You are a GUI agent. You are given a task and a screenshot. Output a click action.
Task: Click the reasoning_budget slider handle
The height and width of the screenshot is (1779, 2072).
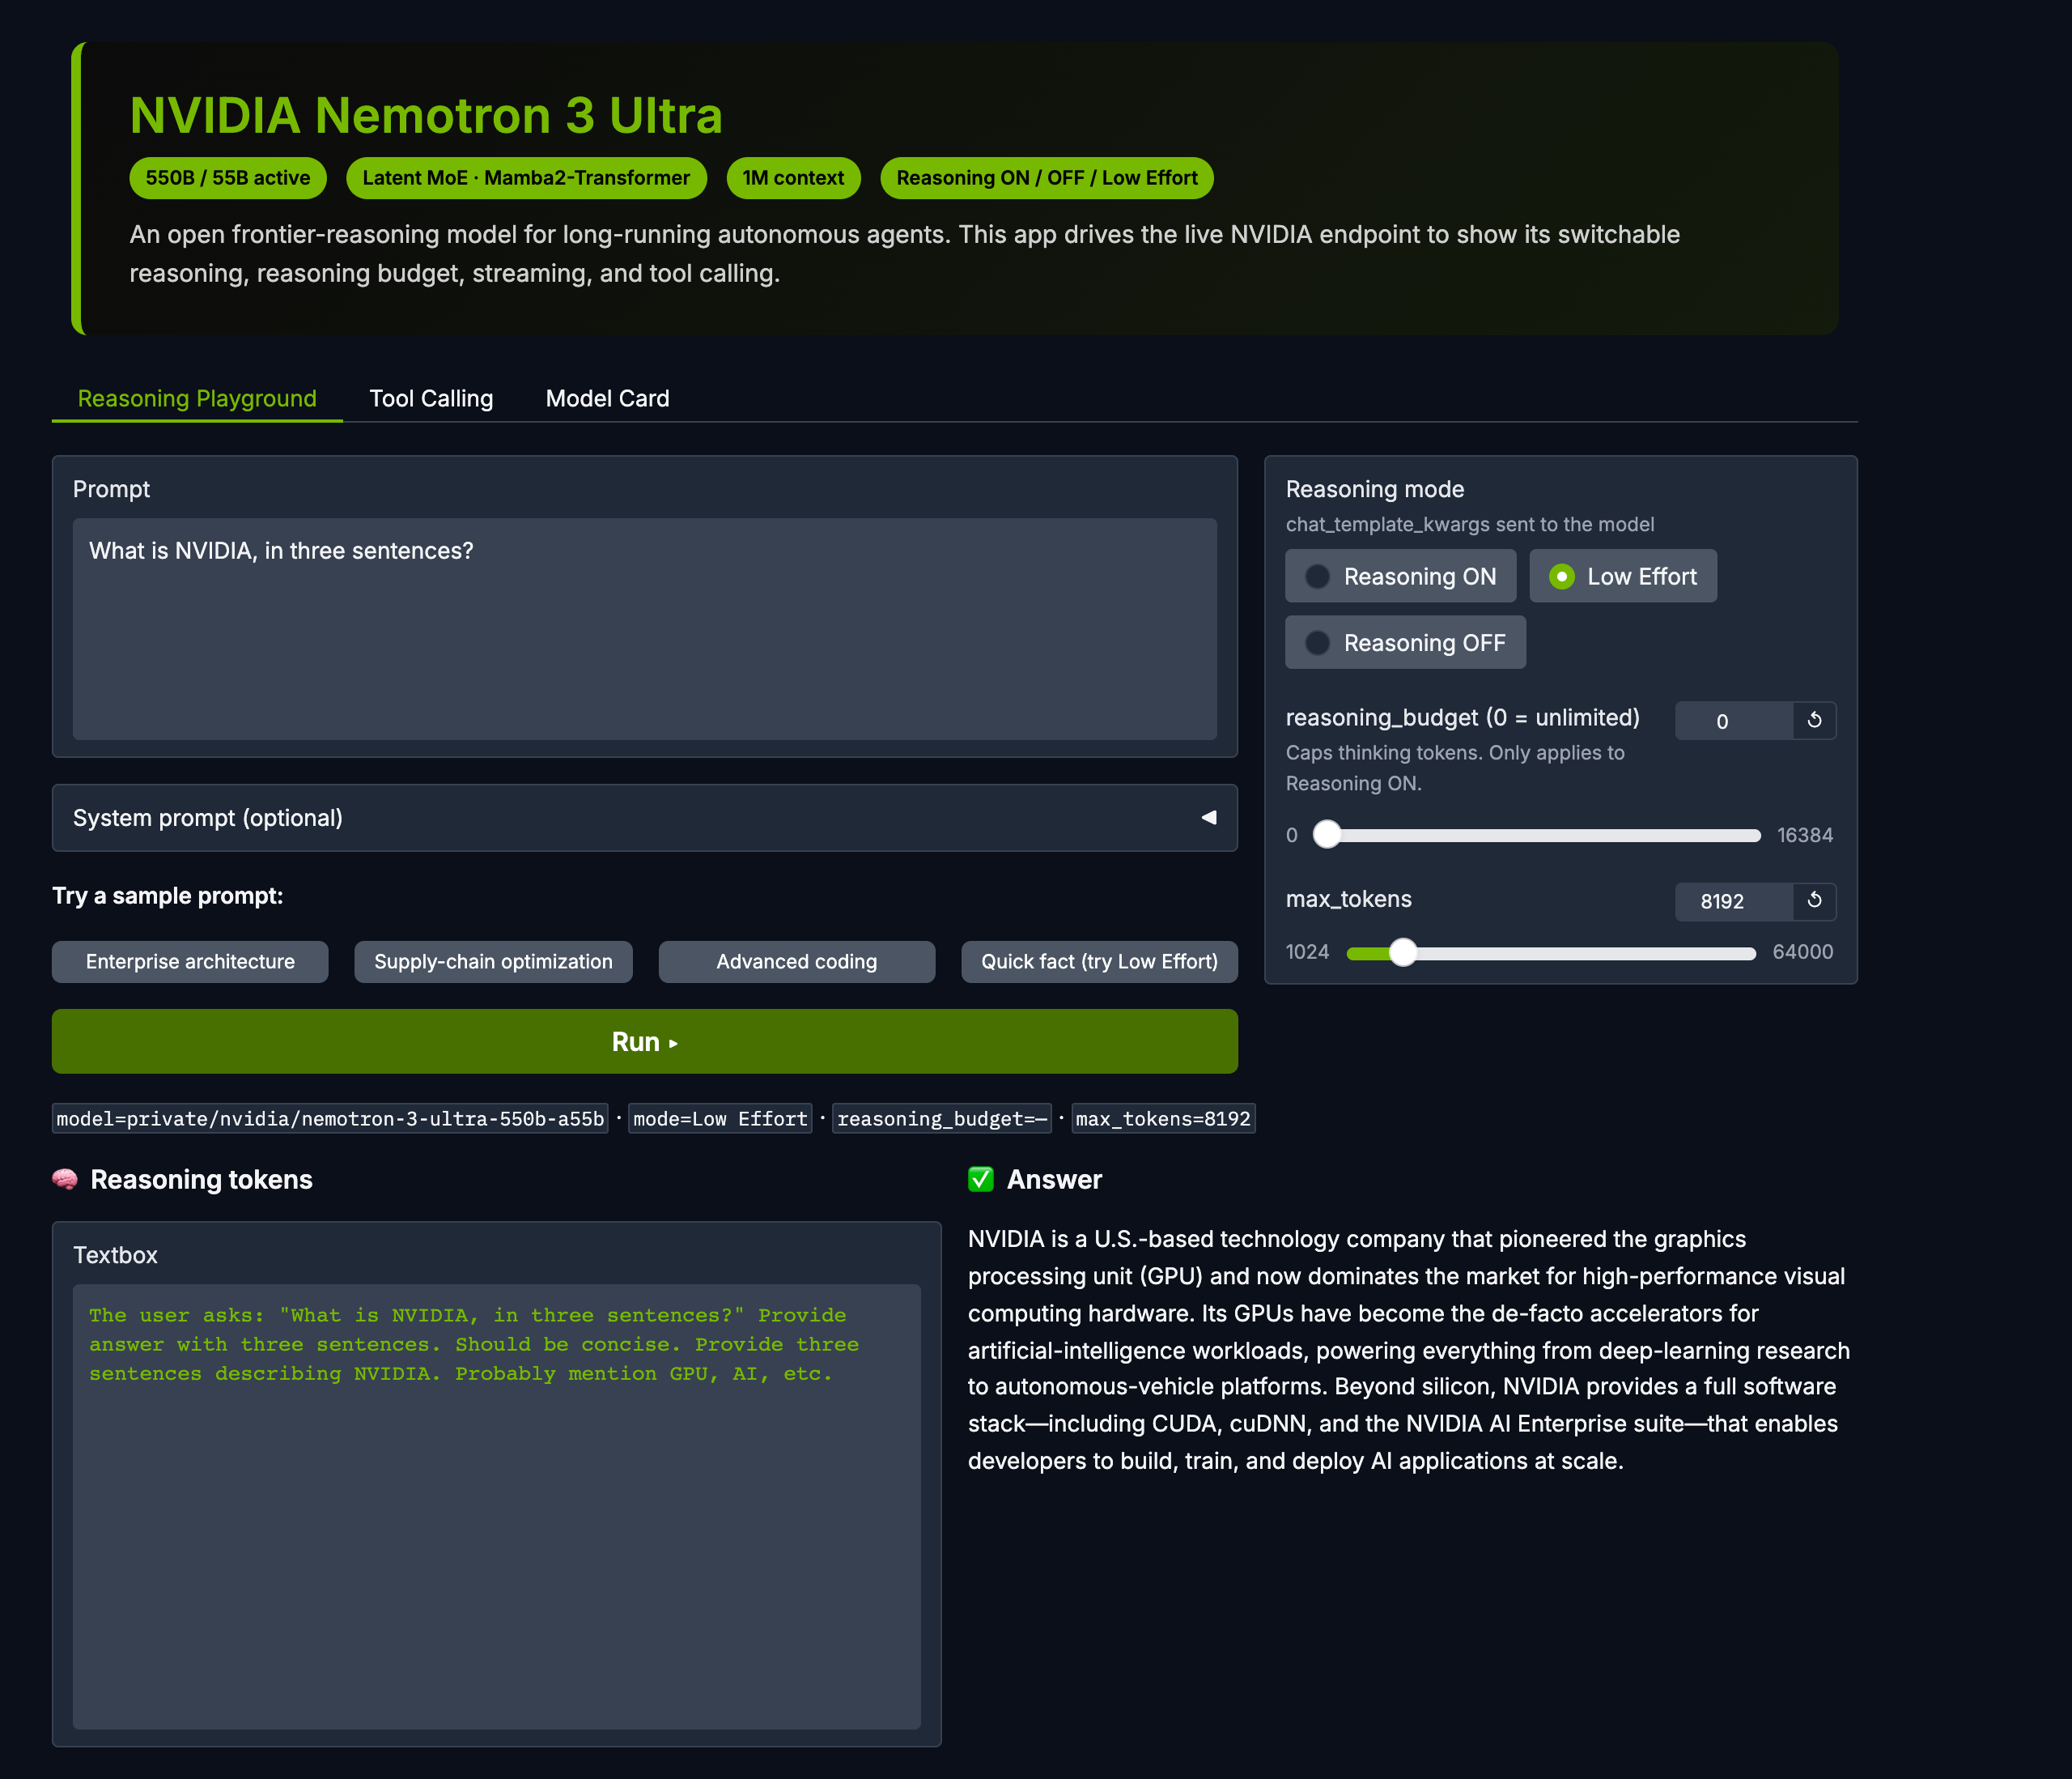point(1326,835)
